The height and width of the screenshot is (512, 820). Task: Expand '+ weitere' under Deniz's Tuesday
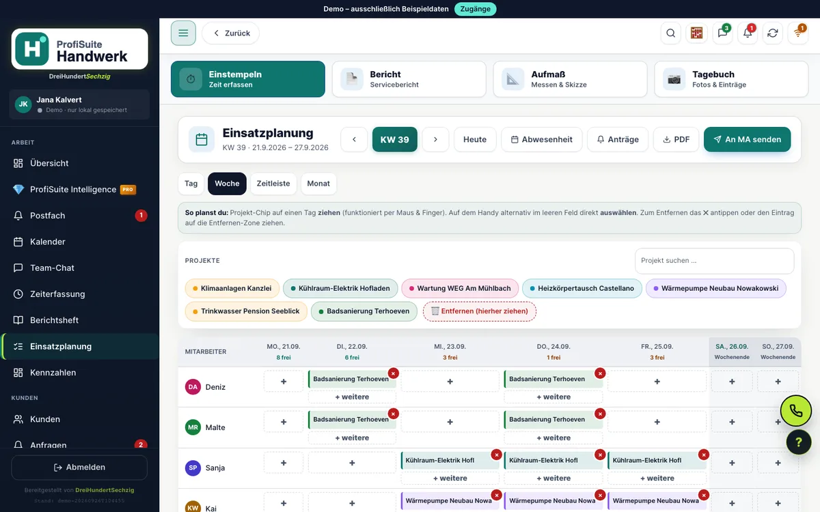click(x=352, y=397)
